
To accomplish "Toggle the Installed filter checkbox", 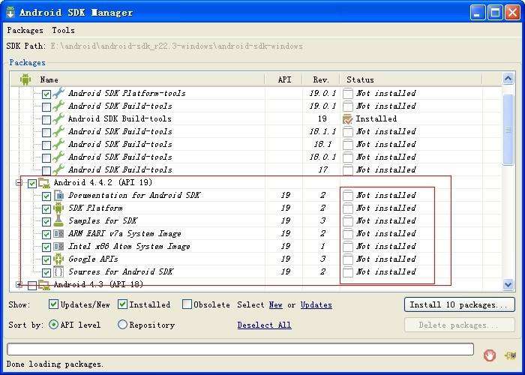I will pos(122,304).
